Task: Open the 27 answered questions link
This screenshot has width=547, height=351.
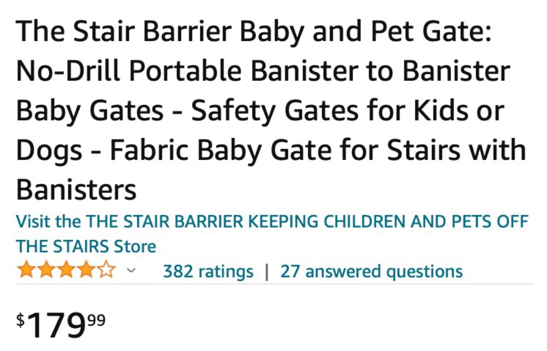Action: (371, 272)
